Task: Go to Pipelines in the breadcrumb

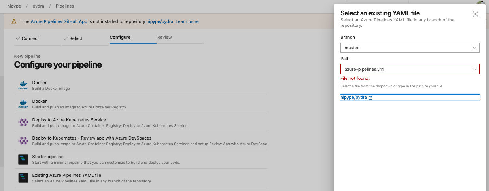Action: [x=65, y=6]
